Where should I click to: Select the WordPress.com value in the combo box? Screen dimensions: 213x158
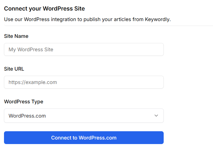point(27,116)
